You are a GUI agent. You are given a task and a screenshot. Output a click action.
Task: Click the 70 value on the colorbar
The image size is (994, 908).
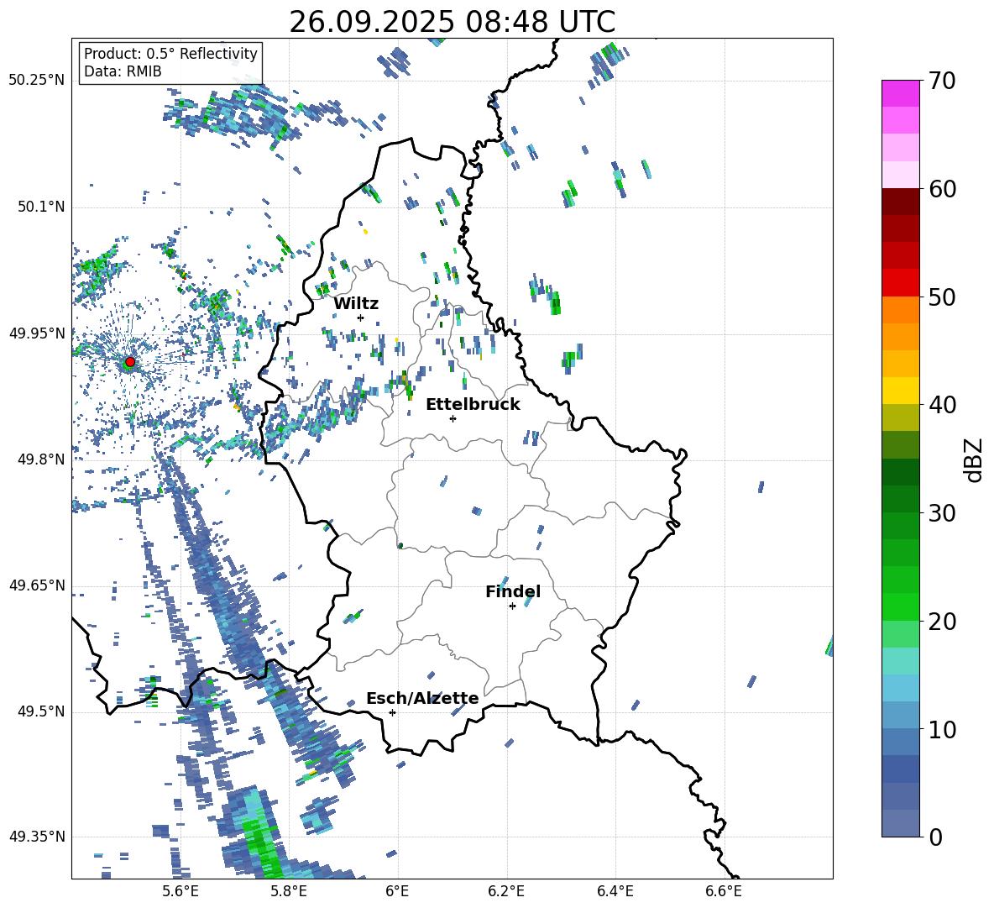click(x=941, y=81)
